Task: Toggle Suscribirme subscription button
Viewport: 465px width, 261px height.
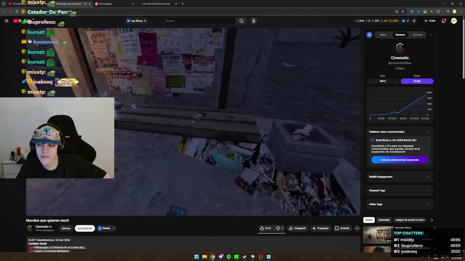Action: pos(85,228)
